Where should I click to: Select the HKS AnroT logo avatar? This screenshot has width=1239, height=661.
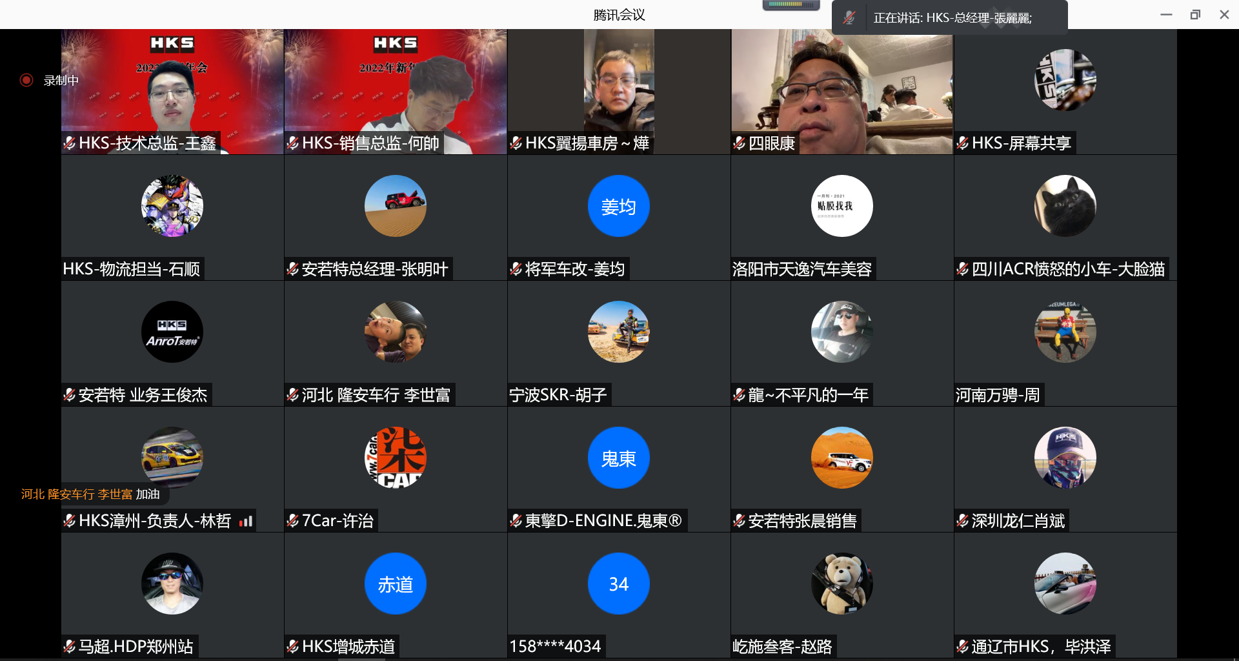[x=172, y=332]
